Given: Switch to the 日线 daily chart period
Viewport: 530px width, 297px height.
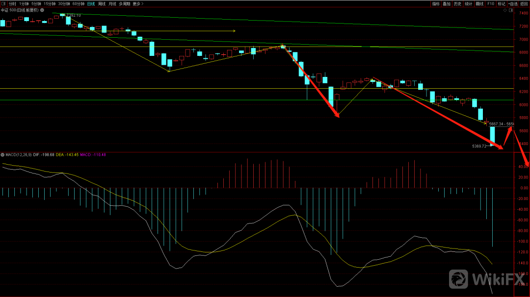Looking at the screenshot, I should coord(91,3).
